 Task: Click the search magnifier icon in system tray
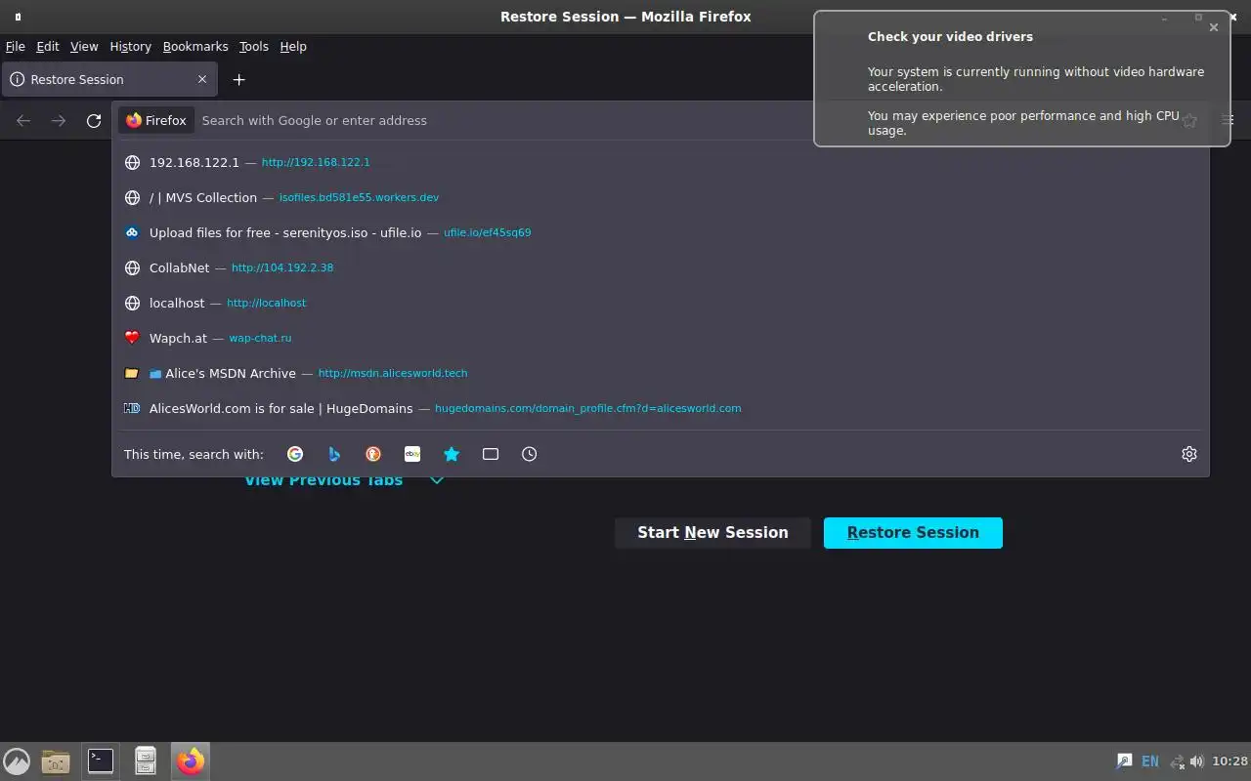[x=1124, y=761]
